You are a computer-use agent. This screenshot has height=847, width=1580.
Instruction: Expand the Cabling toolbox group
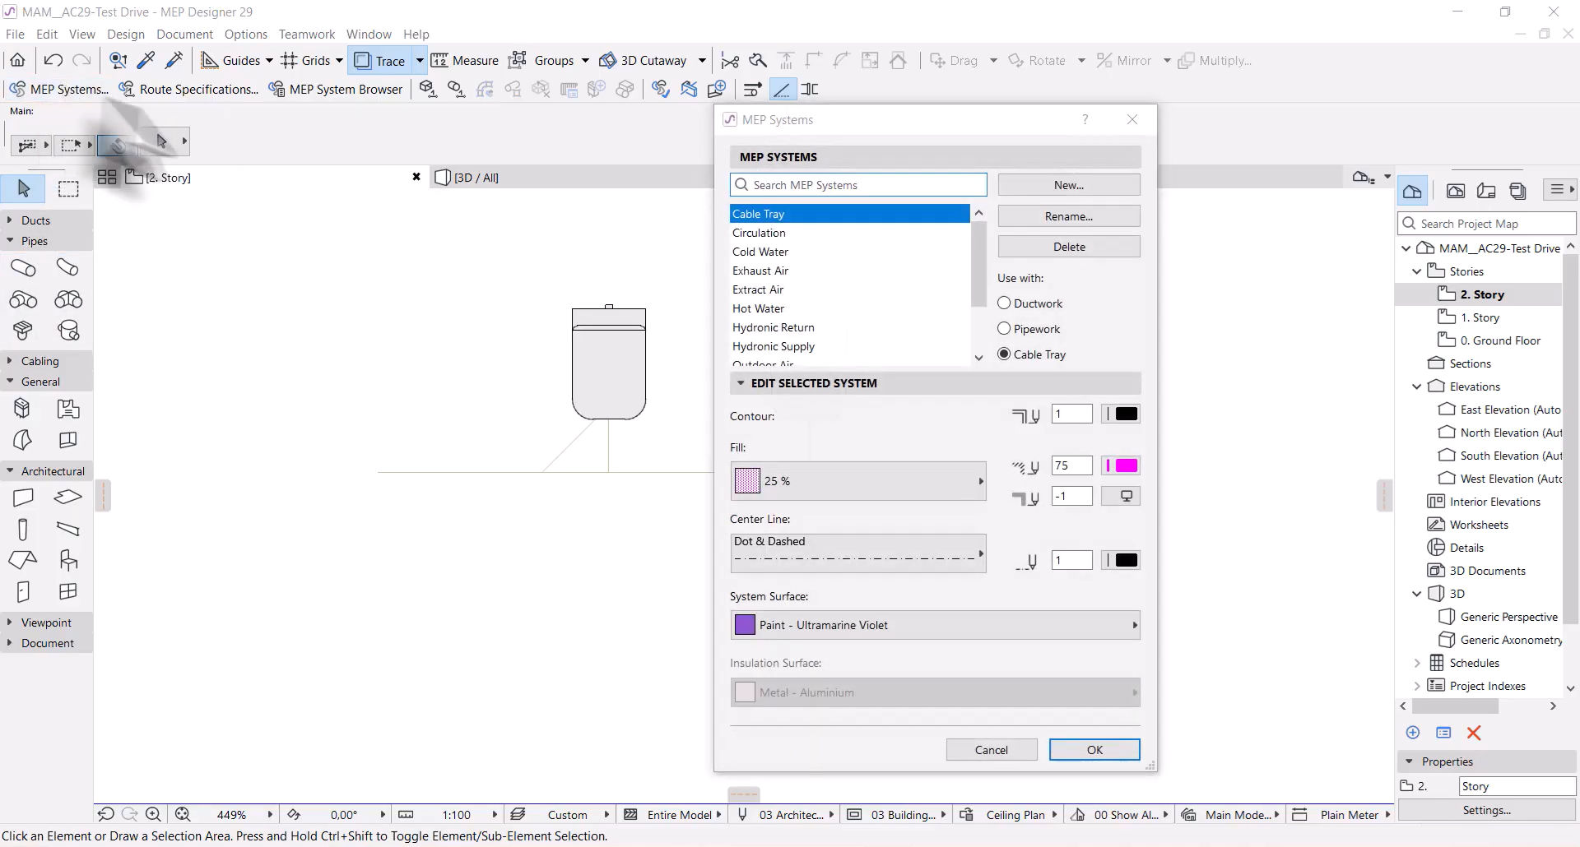point(9,360)
